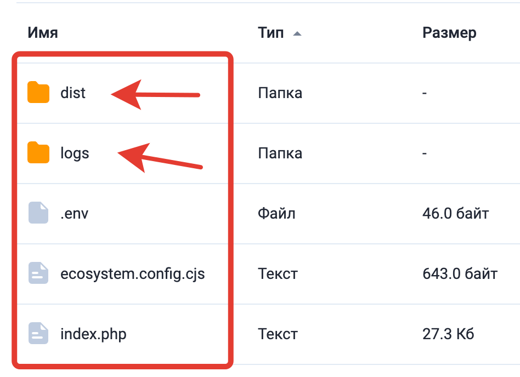Open index.php file name
Image resolution: width=520 pixels, height=377 pixels.
(93, 334)
